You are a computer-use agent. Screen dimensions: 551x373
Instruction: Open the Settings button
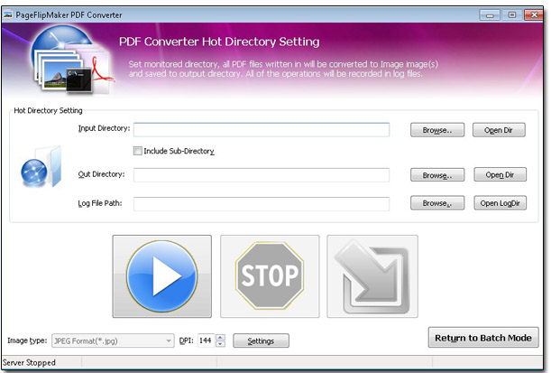click(262, 340)
